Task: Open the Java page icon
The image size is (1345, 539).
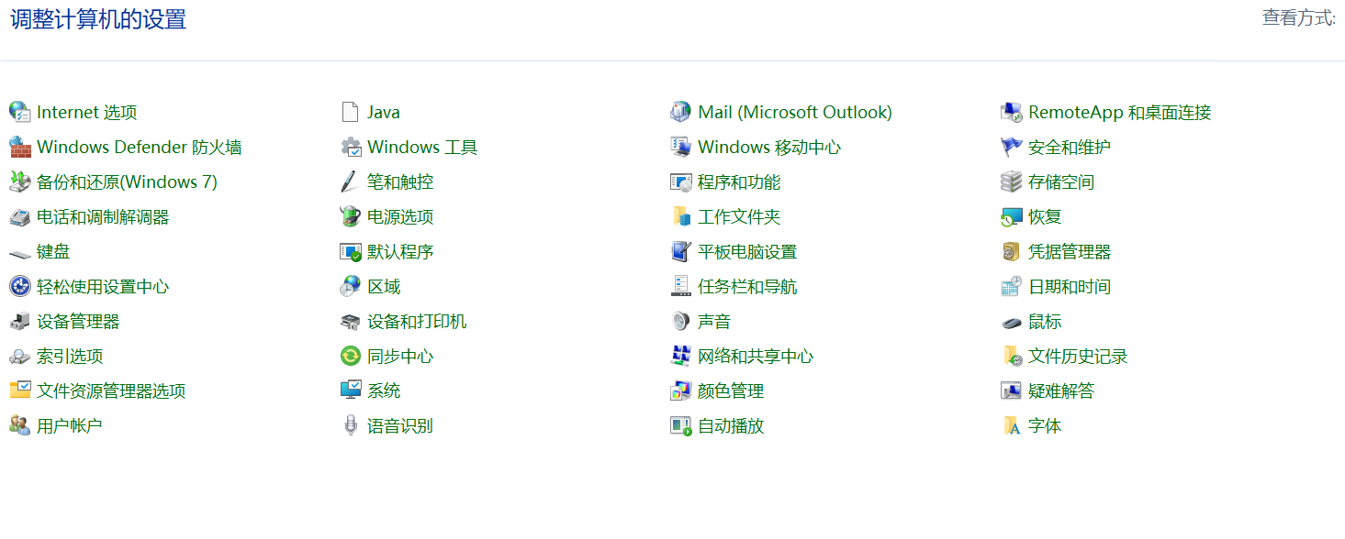Action: pos(350,112)
